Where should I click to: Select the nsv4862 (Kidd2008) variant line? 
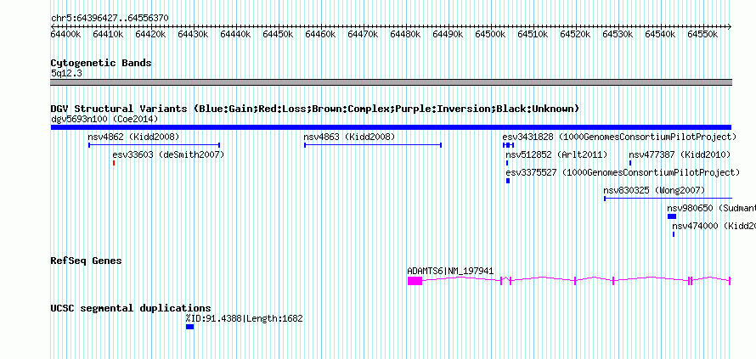point(155,145)
